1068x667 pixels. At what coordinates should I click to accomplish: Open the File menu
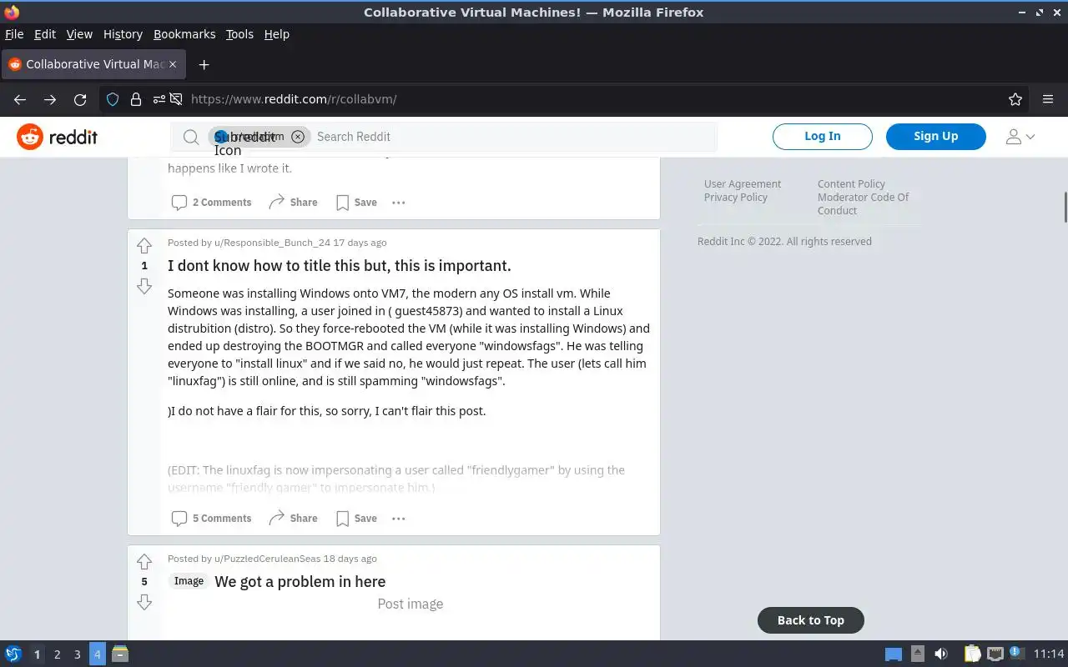14,34
